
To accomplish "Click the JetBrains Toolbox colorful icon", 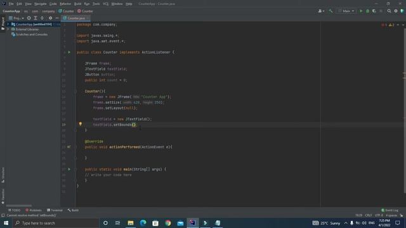I will coord(402,11).
